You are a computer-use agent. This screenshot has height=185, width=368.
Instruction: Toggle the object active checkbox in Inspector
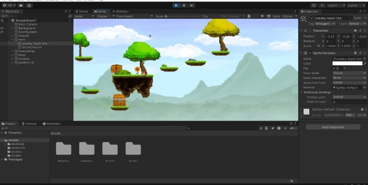point(312,18)
